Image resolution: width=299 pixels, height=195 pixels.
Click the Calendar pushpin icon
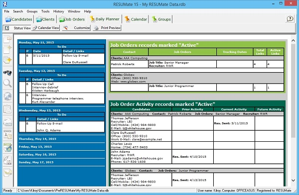pos(127,19)
